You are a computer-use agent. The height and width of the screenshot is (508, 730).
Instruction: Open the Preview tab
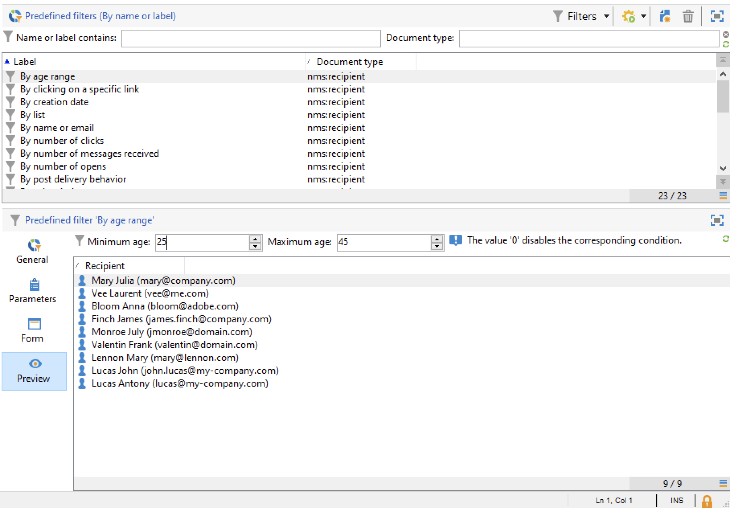pos(34,371)
